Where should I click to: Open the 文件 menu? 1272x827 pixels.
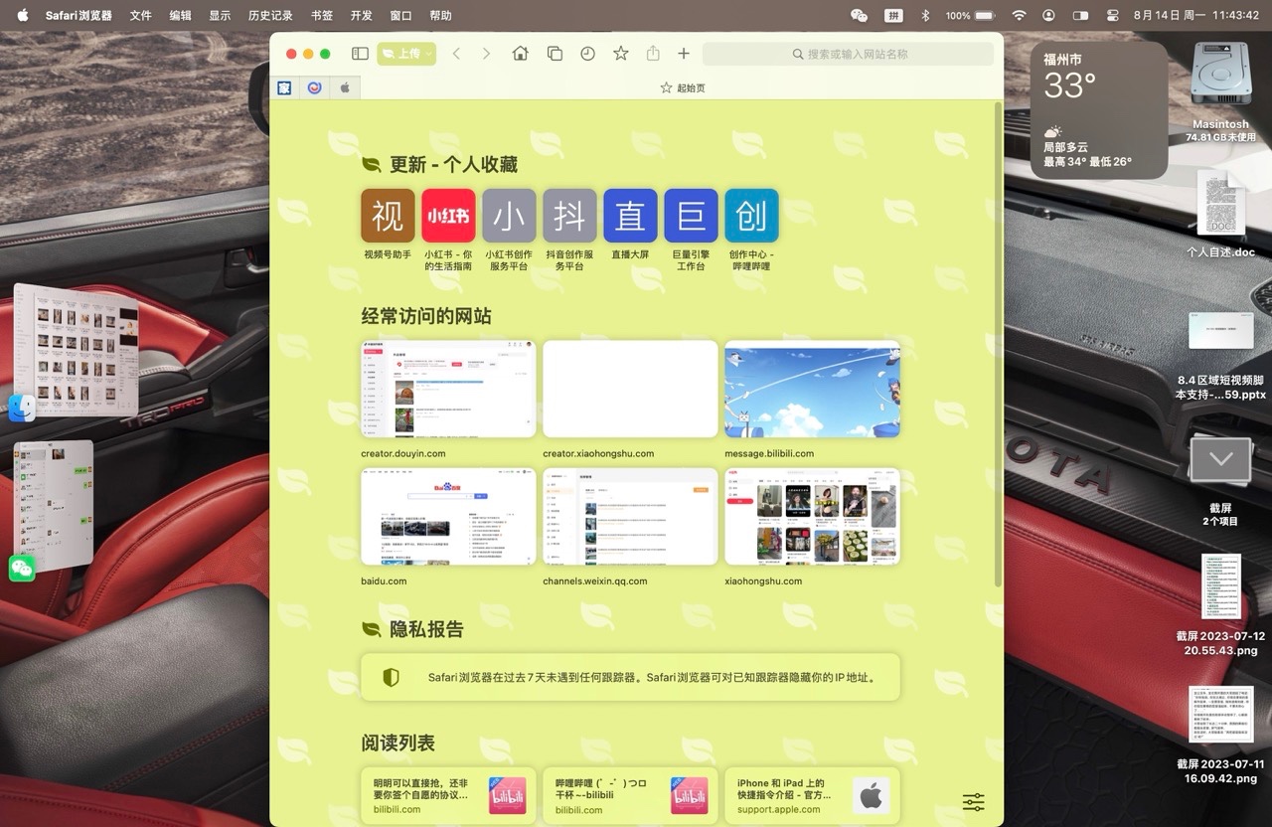pyautogui.click(x=141, y=15)
